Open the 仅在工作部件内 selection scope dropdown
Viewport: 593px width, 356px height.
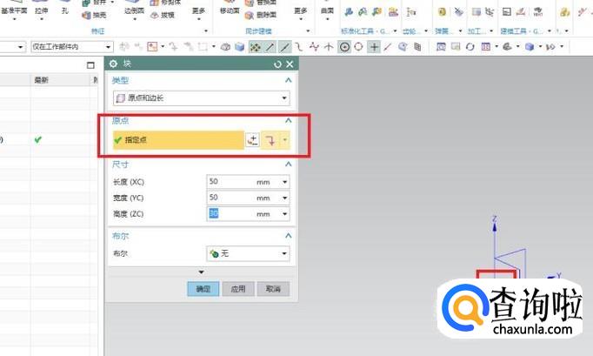click(x=72, y=47)
